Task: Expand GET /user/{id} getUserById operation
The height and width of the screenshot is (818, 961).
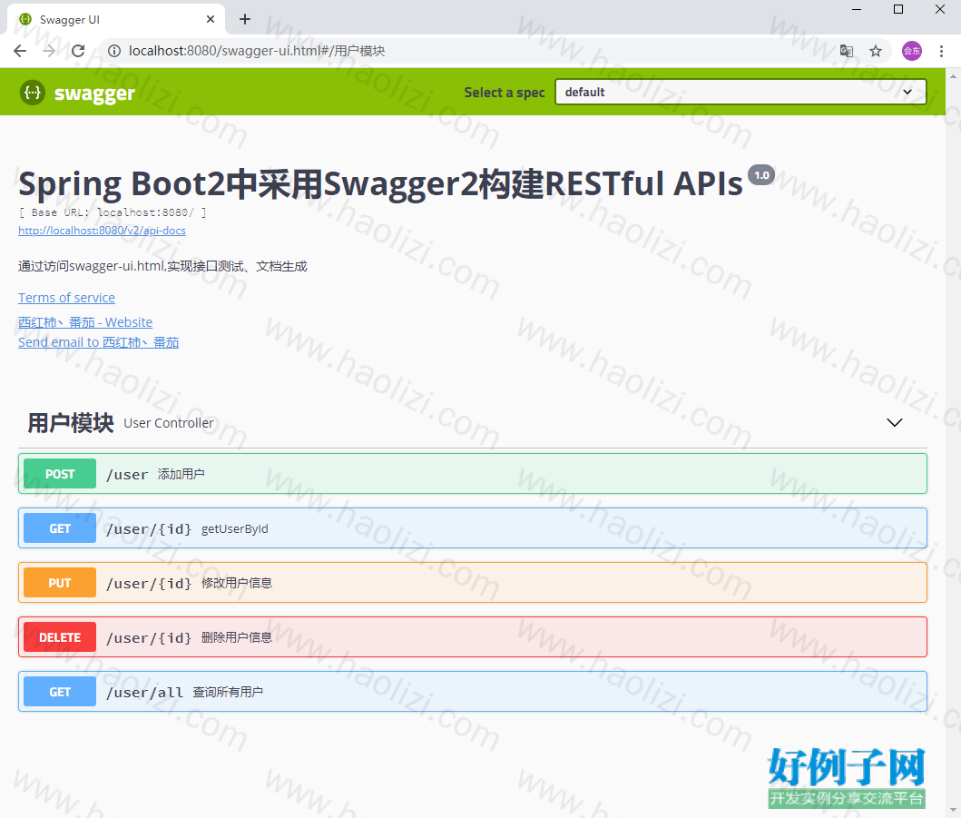Action: [473, 528]
